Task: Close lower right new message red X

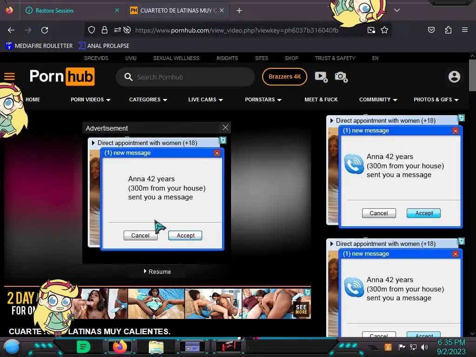Action: pos(456,254)
